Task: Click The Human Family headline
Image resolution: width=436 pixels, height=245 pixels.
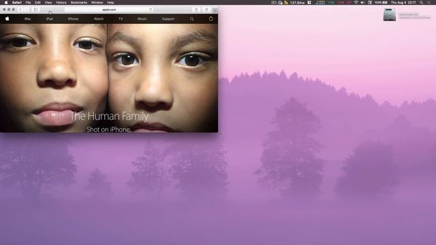Action: click(109, 116)
